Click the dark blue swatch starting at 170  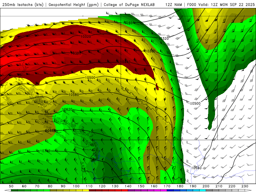[170, 190]
